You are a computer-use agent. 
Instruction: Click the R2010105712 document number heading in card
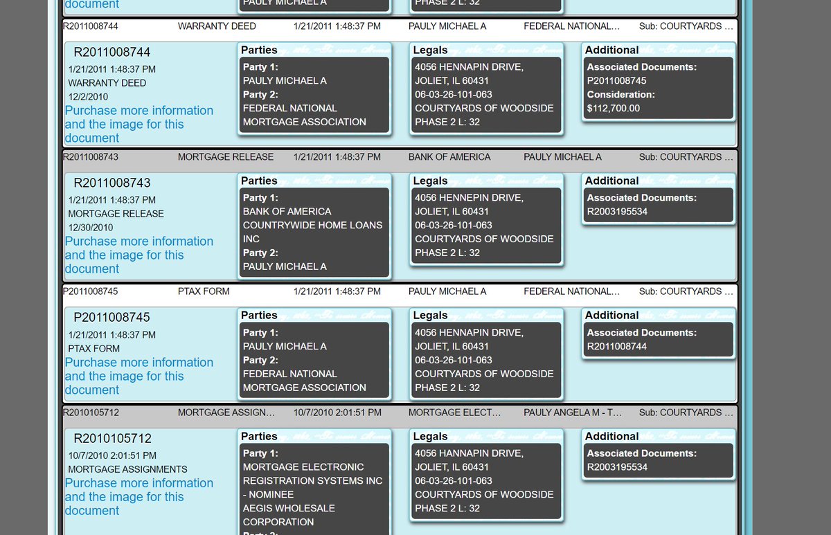click(112, 438)
